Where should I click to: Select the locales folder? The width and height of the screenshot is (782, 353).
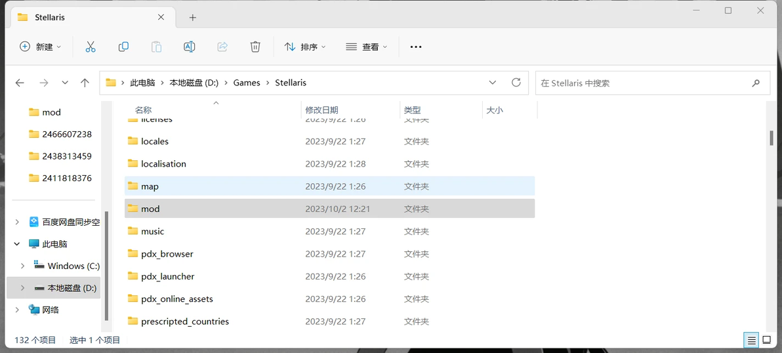pos(329,141)
